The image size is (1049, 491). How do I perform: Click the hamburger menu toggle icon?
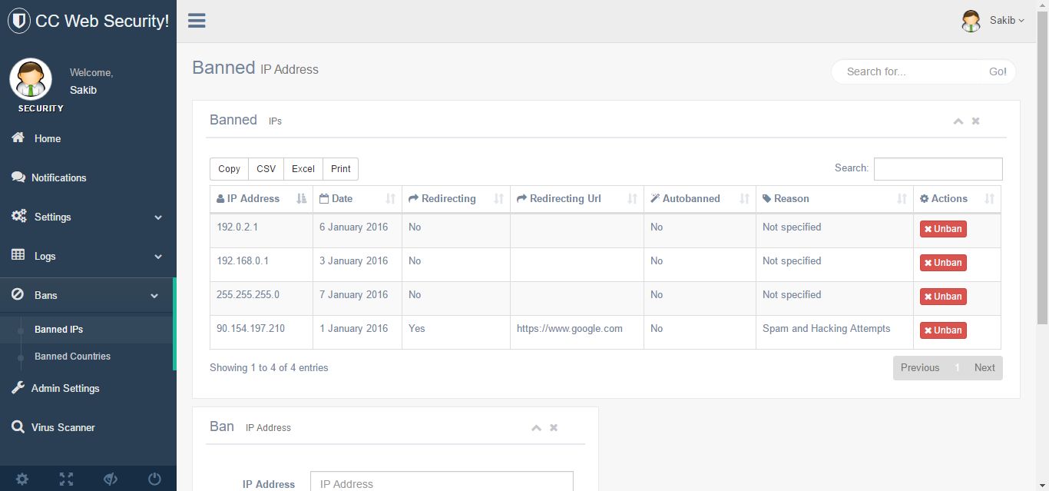point(197,21)
